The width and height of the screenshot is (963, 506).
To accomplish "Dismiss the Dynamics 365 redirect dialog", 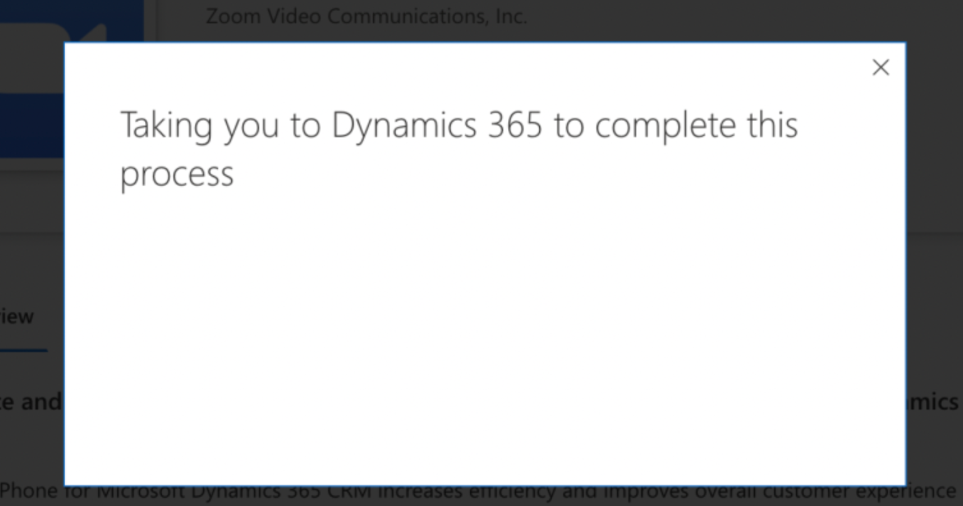I will tap(880, 67).
